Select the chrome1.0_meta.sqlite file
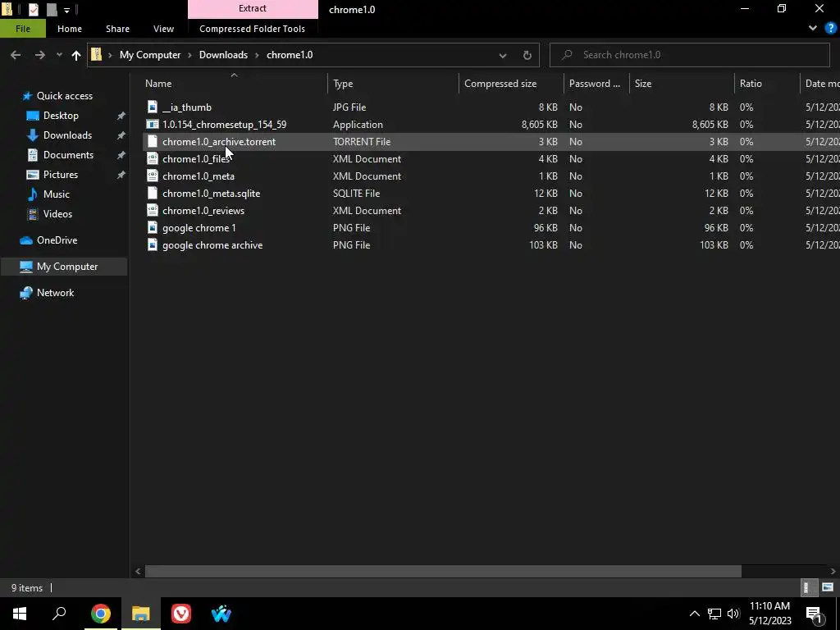Image resolution: width=840 pixels, height=630 pixels. [211, 194]
